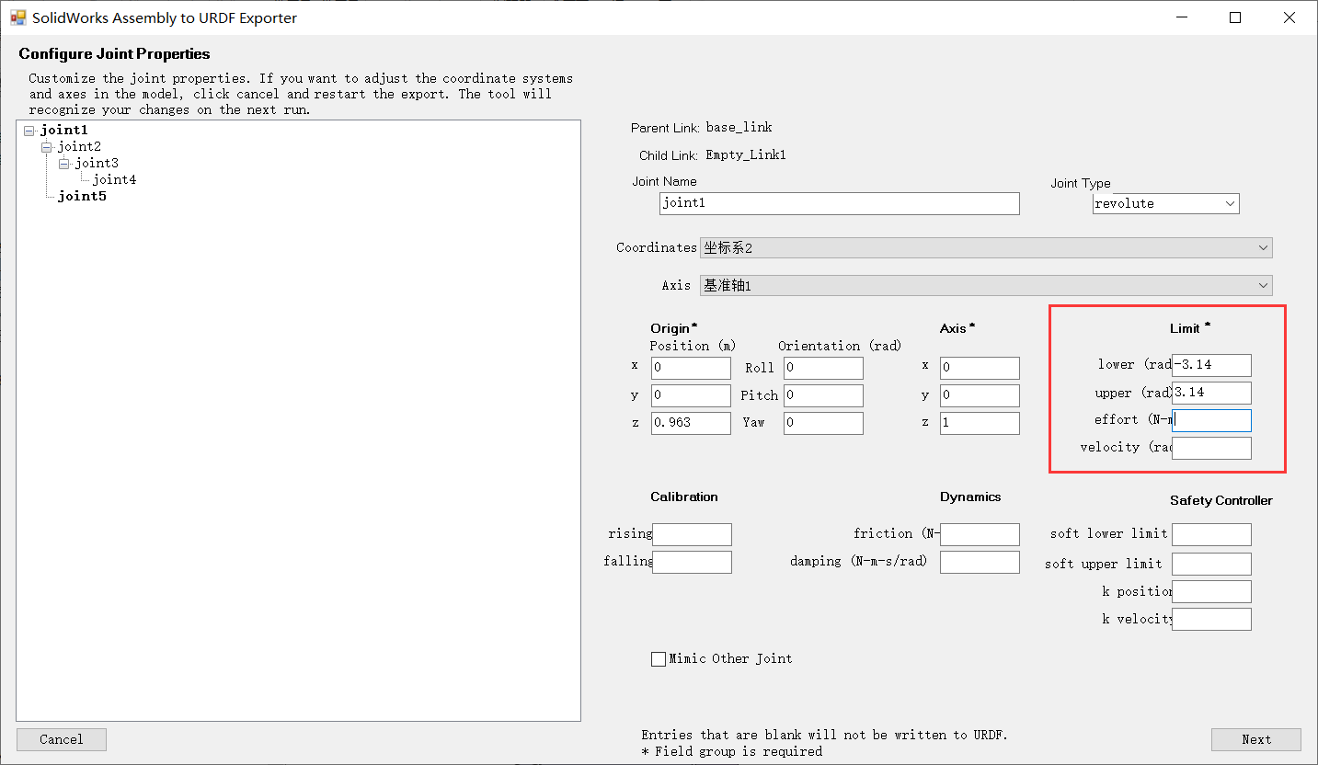Click the Child Link value Empty_Link1
1318x765 pixels.
point(746,155)
